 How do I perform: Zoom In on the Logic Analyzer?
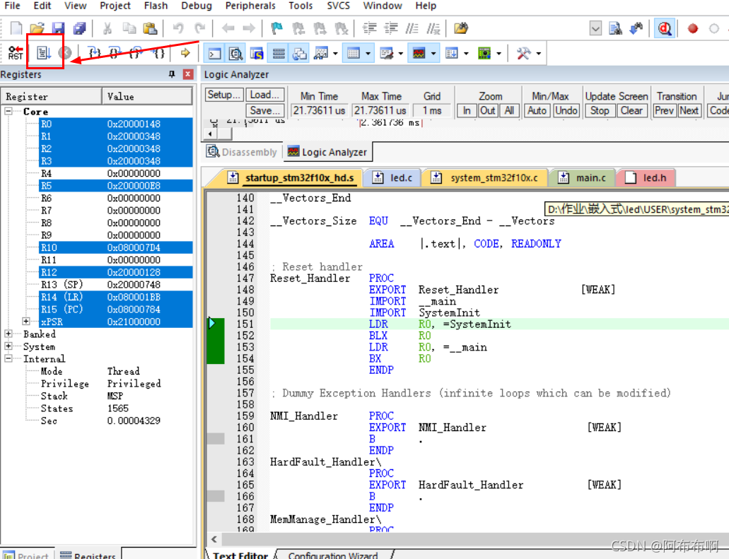tap(466, 110)
